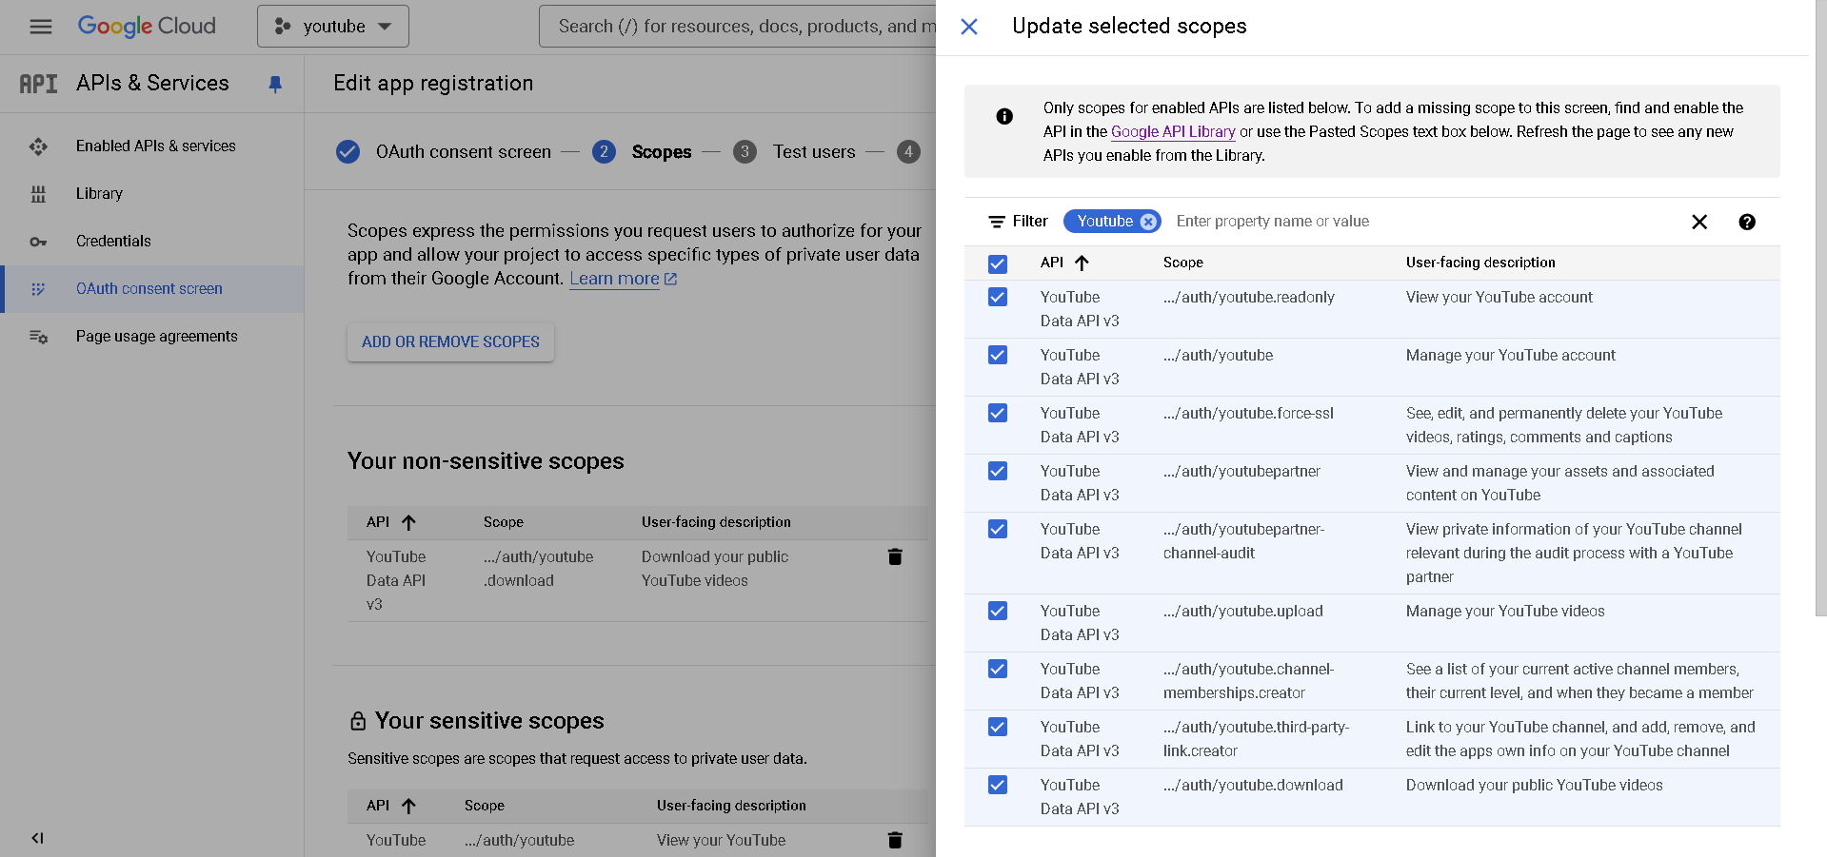Screen dimensions: 1827x857
Task: Uncheck the youtube.readonly scope checkbox
Action: pos(997,298)
